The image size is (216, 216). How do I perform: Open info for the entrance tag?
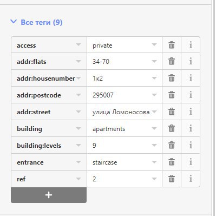pos(191,162)
